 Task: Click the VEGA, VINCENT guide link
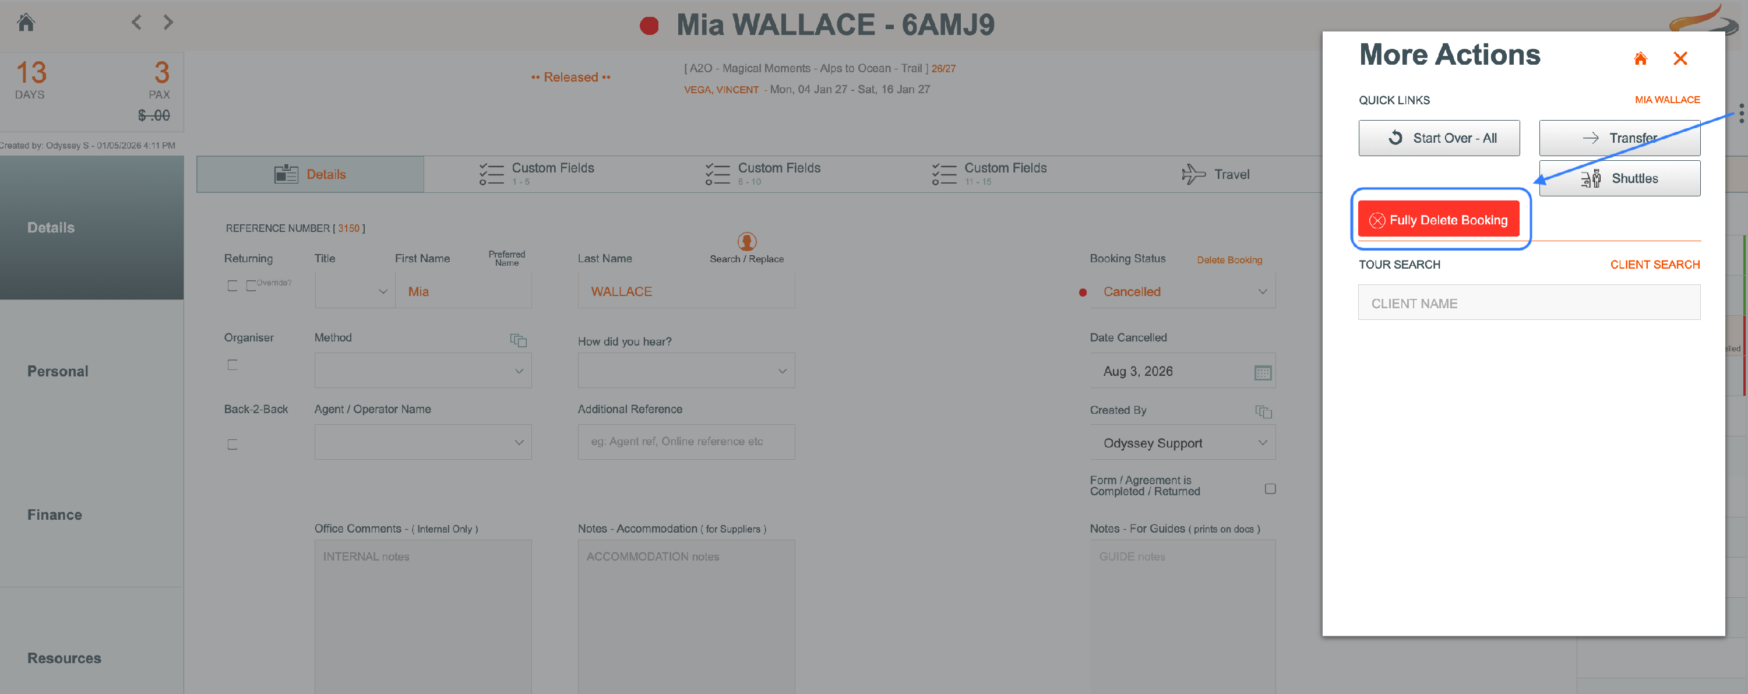click(721, 90)
